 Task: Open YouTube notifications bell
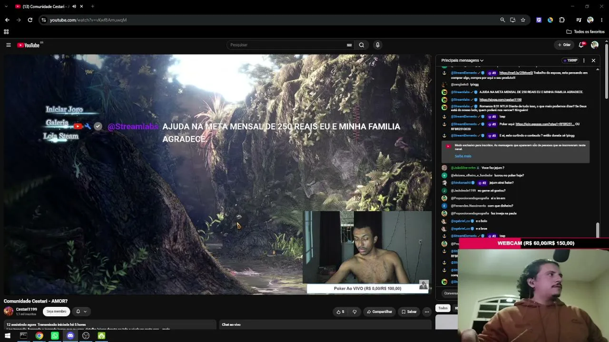(581, 45)
